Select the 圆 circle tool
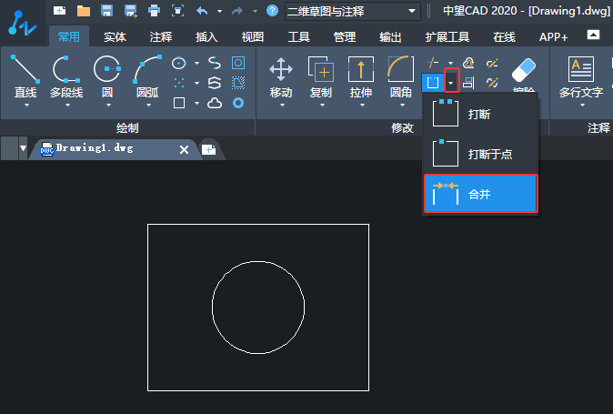Image resolution: width=613 pixels, height=414 pixels. tap(107, 76)
